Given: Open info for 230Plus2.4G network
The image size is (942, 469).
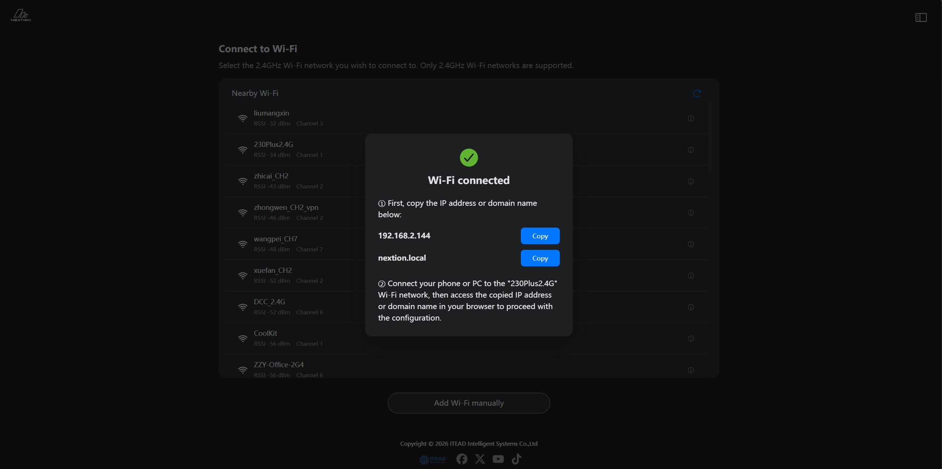Looking at the screenshot, I should 691,150.
